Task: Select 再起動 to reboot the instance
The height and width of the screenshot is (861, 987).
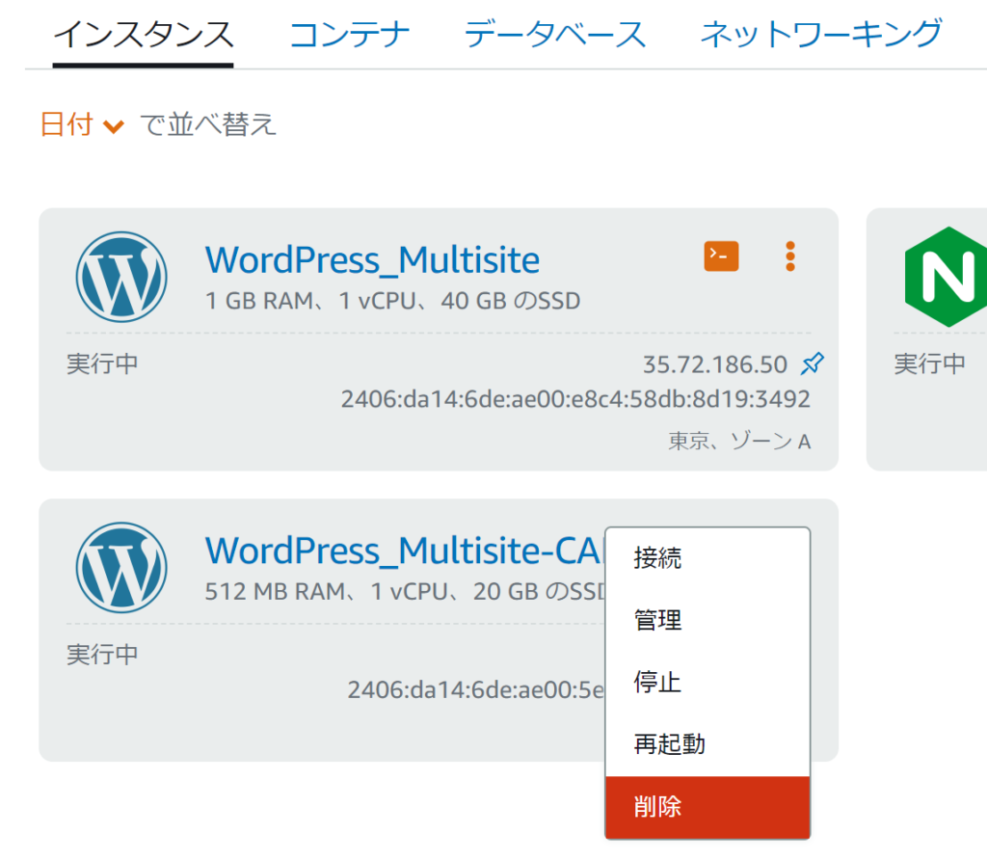Action: pos(670,744)
